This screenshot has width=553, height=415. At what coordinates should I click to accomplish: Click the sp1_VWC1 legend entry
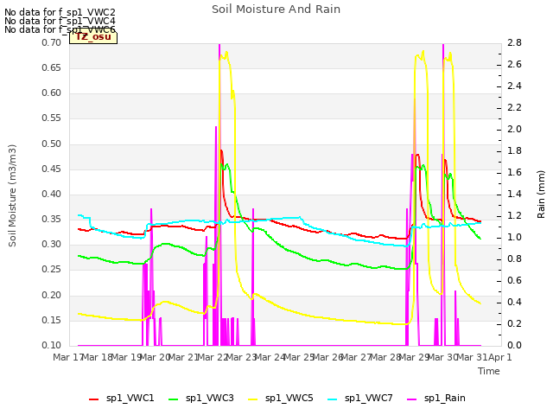pyautogui.click(x=122, y=399)
